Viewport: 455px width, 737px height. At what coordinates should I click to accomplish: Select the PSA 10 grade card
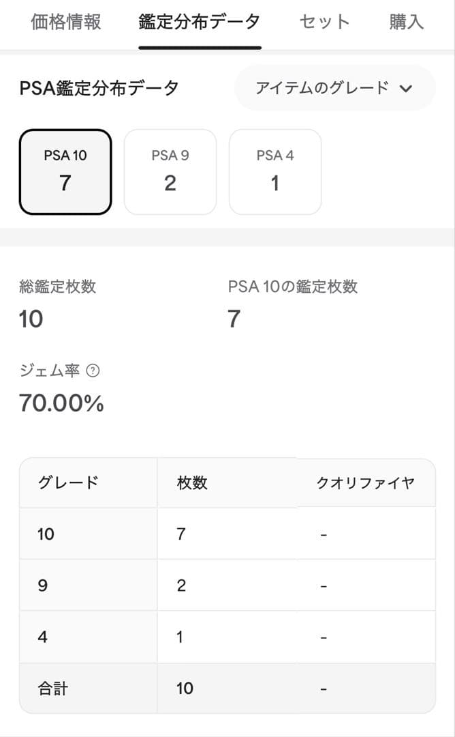pos(65,172)
